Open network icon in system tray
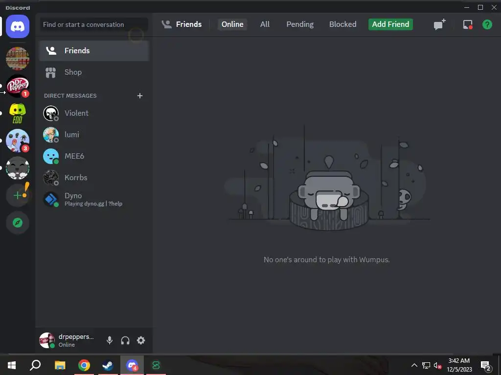Image resolution: width=501 pixels, height=375 pixels. point(426,365)
